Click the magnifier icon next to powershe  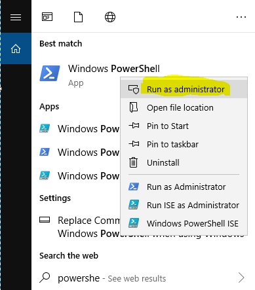45,278
